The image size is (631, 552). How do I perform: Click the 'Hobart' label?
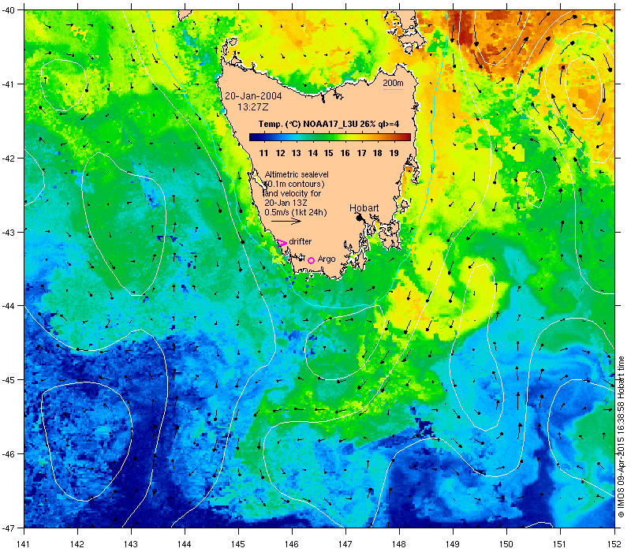pos(364,208)
